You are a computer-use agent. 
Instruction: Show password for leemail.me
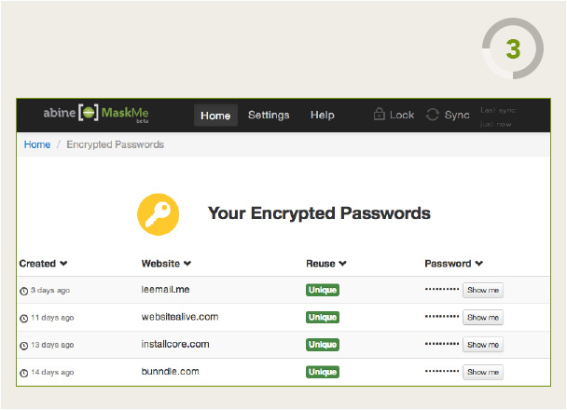[483, 290]
